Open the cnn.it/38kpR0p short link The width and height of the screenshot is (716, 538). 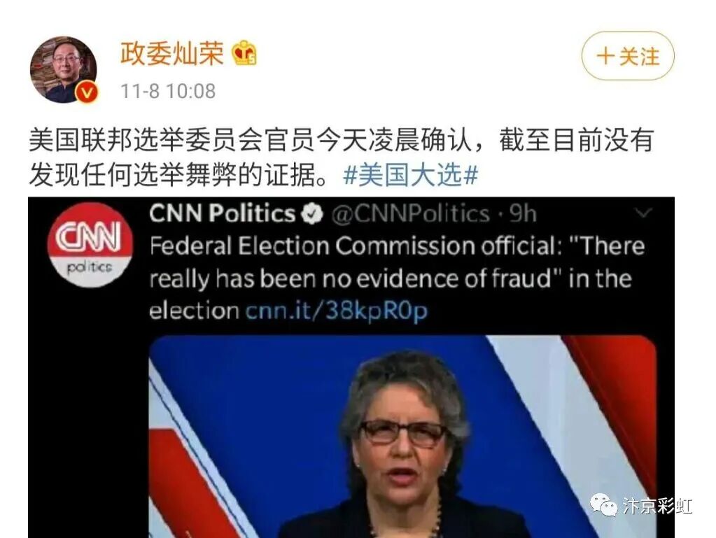pos(337,311)
